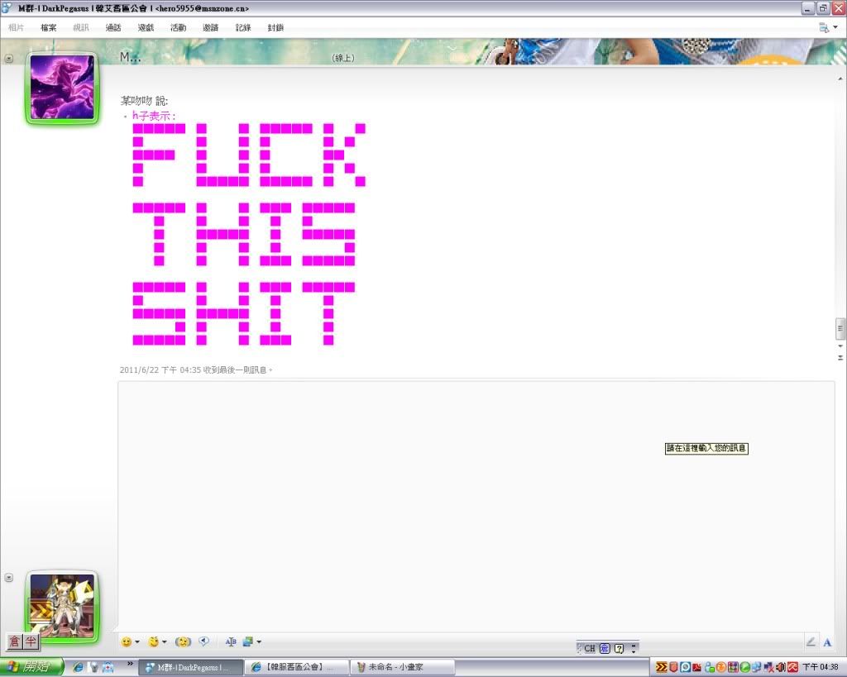This screenshot has width=847, height=677.
Task: Collapse the contact's display picture panel
Action: coord(9,59)
